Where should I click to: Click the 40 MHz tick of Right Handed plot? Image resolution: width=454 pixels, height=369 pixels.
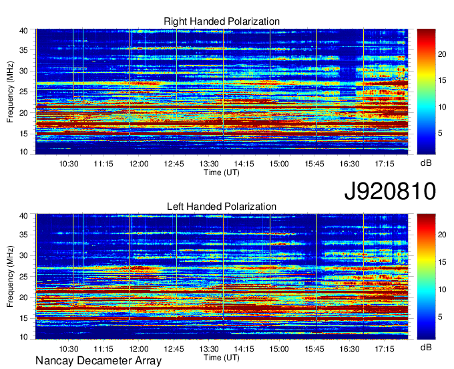(23, 31)
